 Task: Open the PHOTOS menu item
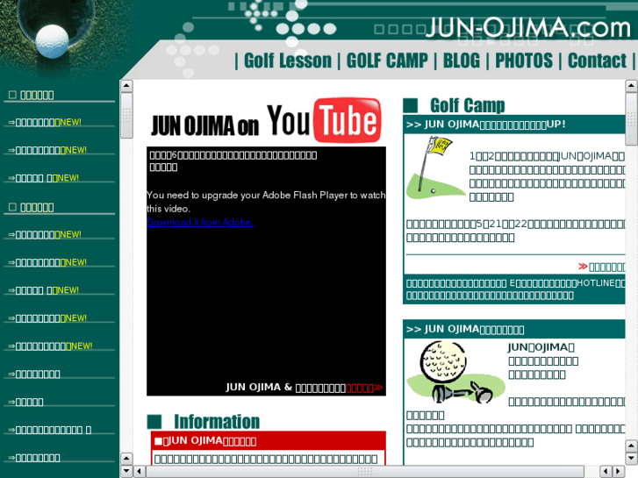pyautogui.click(x=524, y=61)
